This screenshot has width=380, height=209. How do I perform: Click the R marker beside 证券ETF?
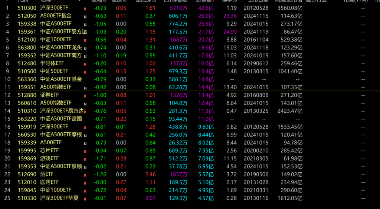(x=85, y=96)
